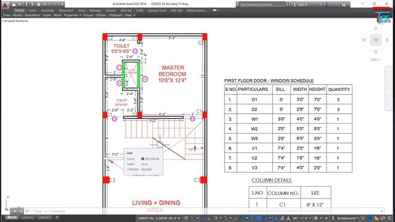Click the E compass direction on ViewCube
This screenshot has height=222, width=395.
(x=387, y=40)
